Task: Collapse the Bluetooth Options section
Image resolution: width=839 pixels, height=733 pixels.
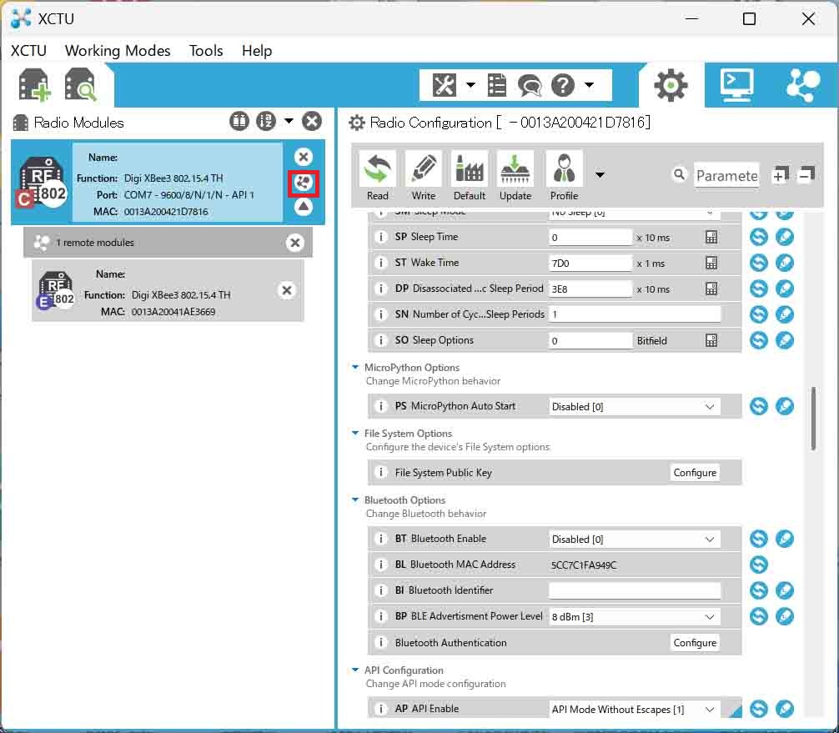Action: click(354, 500)
